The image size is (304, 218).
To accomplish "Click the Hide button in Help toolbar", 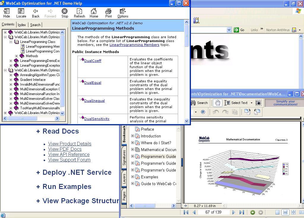I will pos(7,13).
